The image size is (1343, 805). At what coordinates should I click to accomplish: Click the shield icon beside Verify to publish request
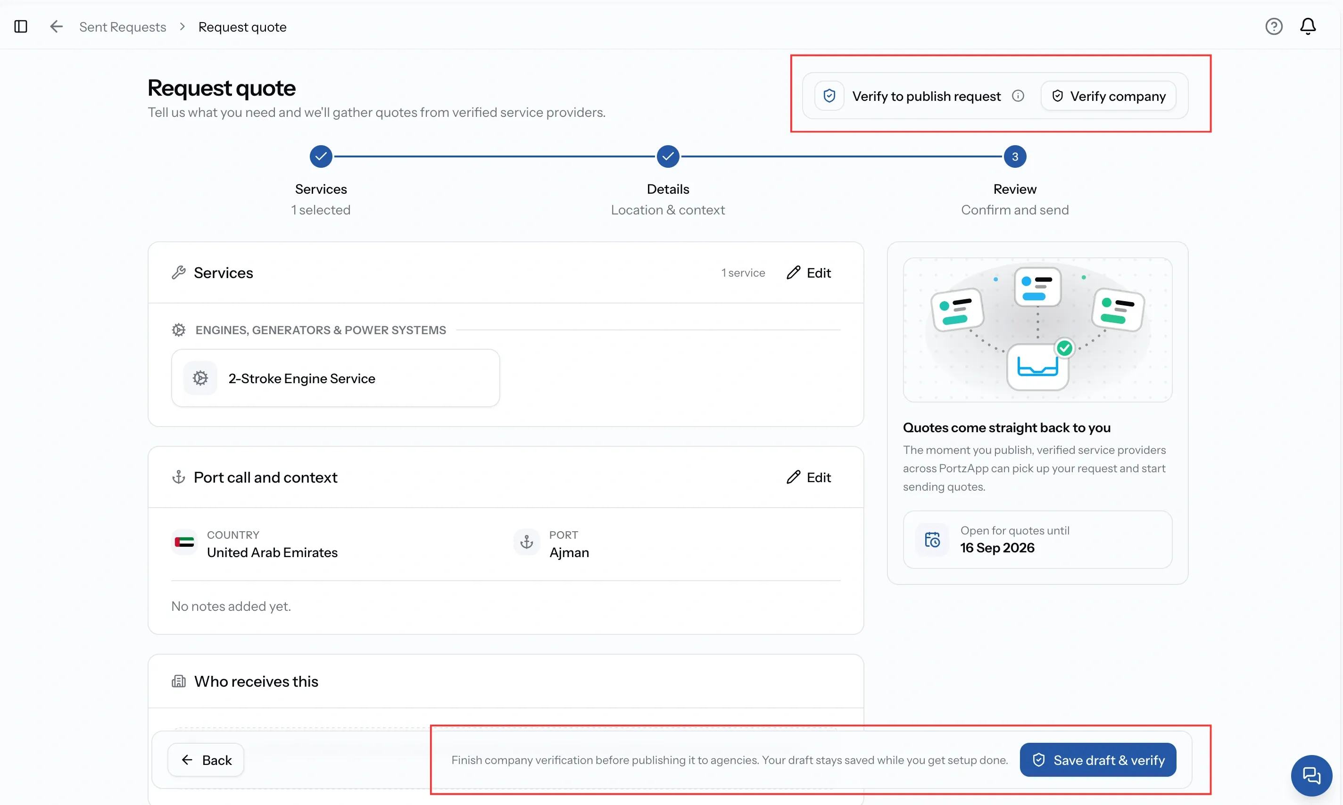click(829, 96)
